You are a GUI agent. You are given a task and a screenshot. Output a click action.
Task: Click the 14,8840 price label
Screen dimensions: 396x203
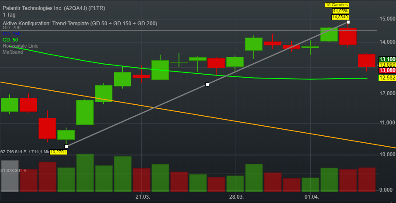340,17
